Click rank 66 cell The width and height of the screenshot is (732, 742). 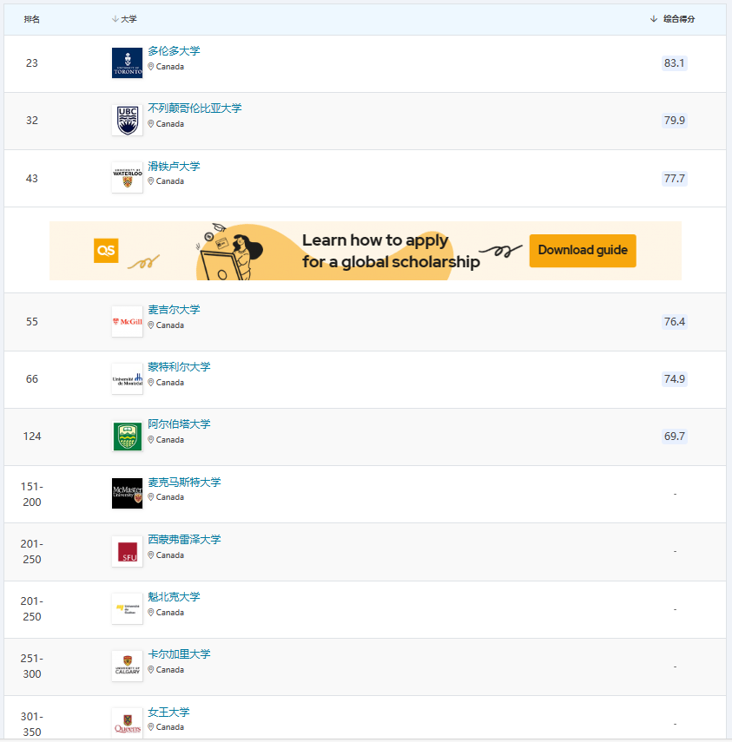tap(32, 379)
